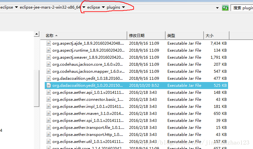Click the 650 KB size cell

(x=220, y=114)
